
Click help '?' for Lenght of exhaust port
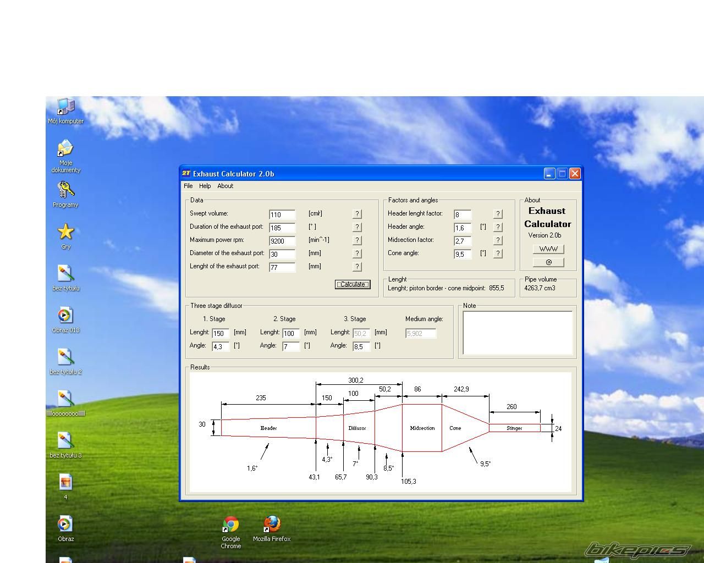click(357, 267)
